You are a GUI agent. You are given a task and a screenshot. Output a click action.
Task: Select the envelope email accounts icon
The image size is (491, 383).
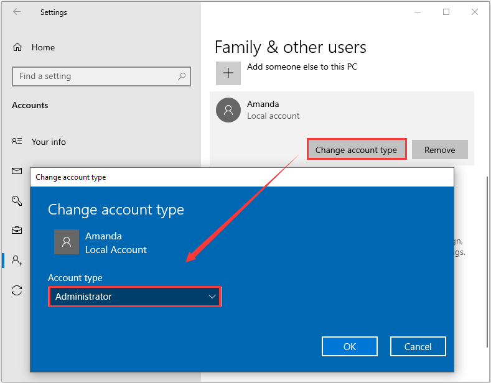17,170
